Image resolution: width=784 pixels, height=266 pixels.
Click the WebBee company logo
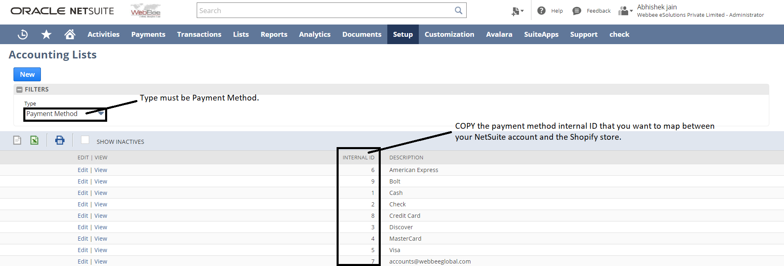pos(146,11)
